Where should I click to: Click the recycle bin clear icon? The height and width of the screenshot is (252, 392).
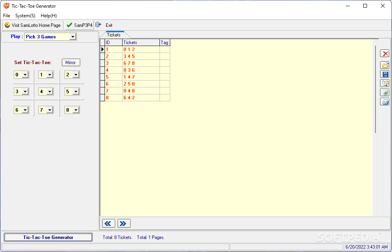point(385,92)
